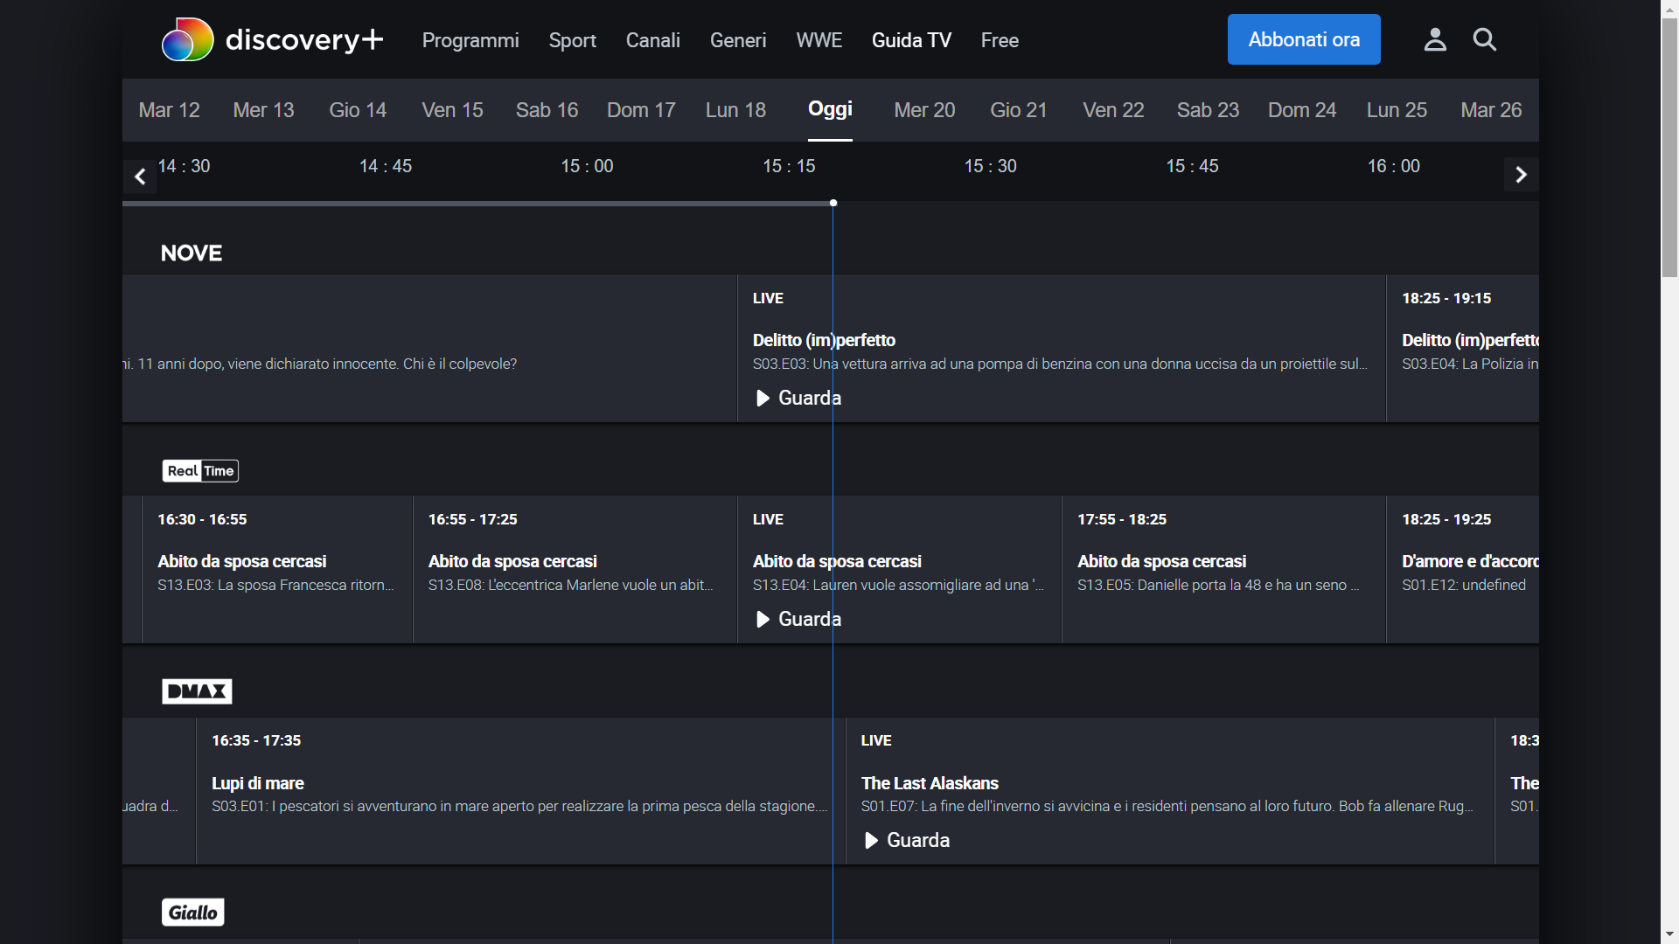Watch live Abito da sposa cercasi
1679x944 pixels.
pos(798,620)
